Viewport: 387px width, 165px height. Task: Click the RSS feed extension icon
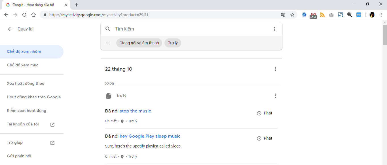[x=322, y=15]
